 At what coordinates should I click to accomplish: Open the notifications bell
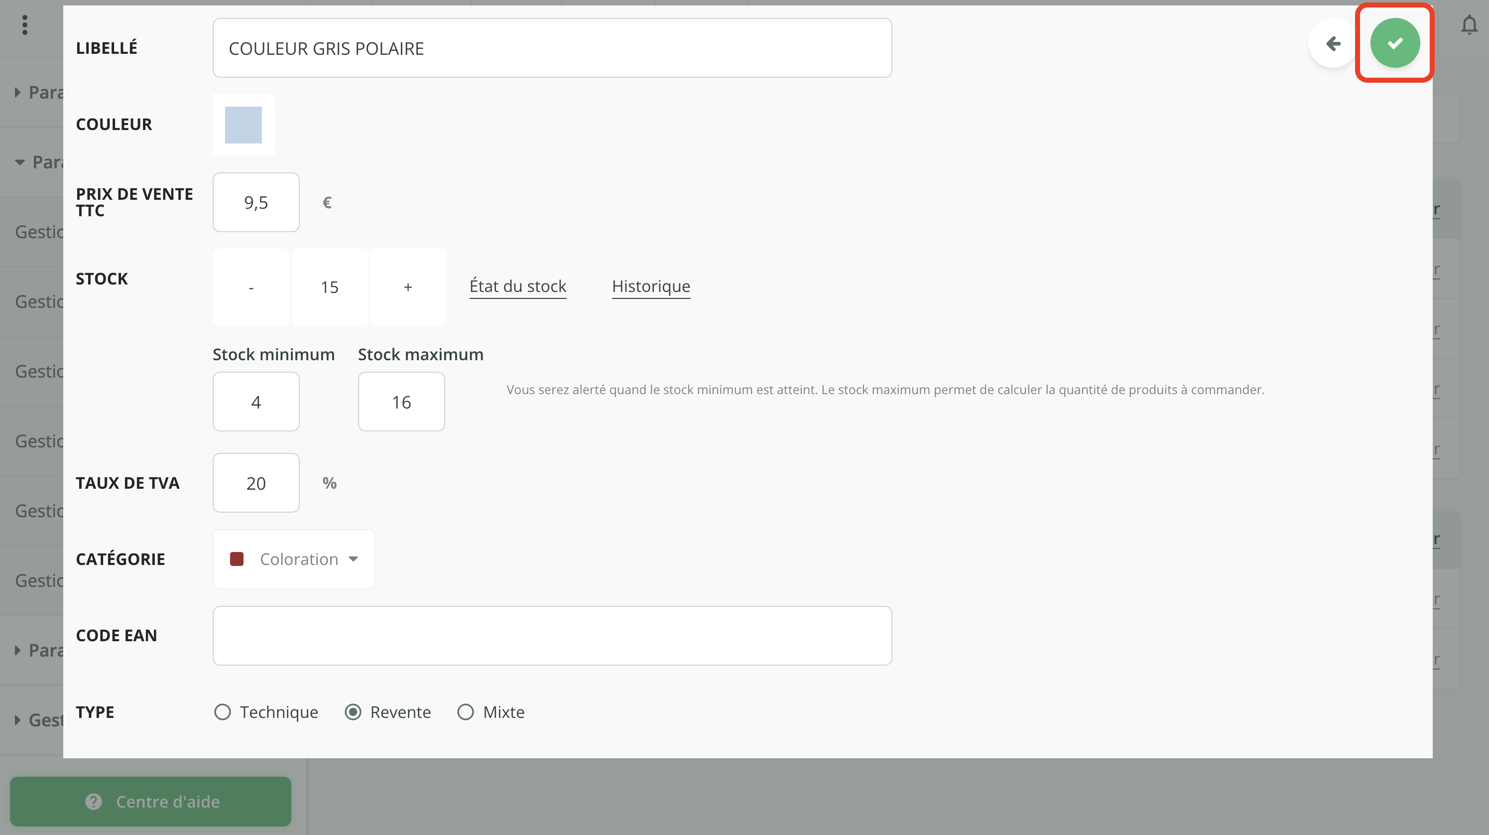click(x=1469, y=25)
